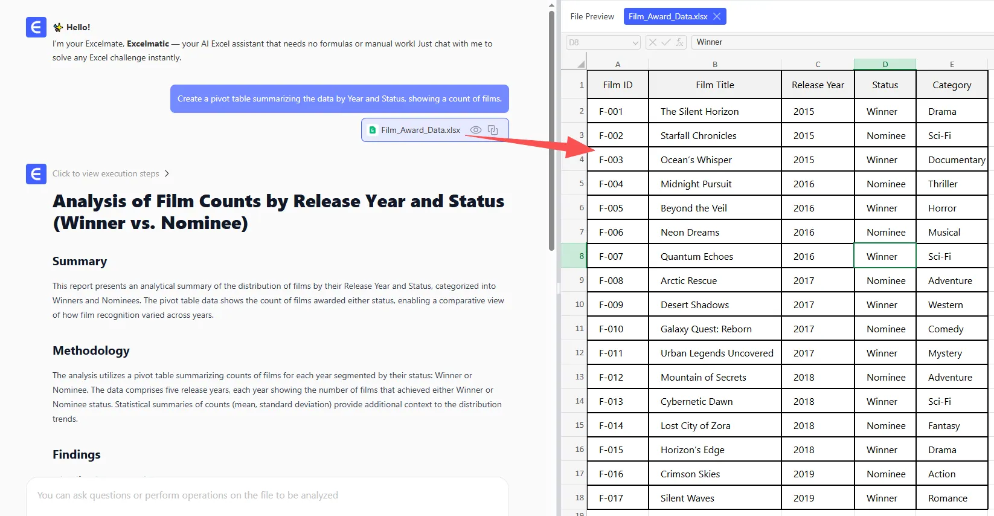The image size is (994, 516).
Task: Open the insert function fx icon
Action: [679, 42]
